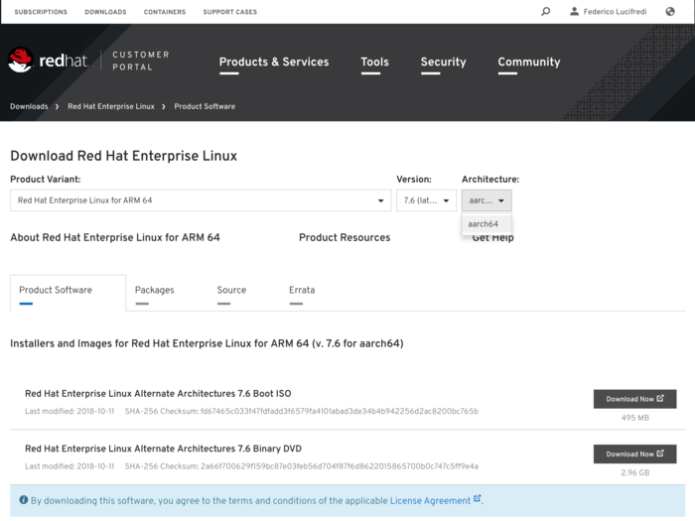
Task: Open the Security menu
Action: coord(443,62)
